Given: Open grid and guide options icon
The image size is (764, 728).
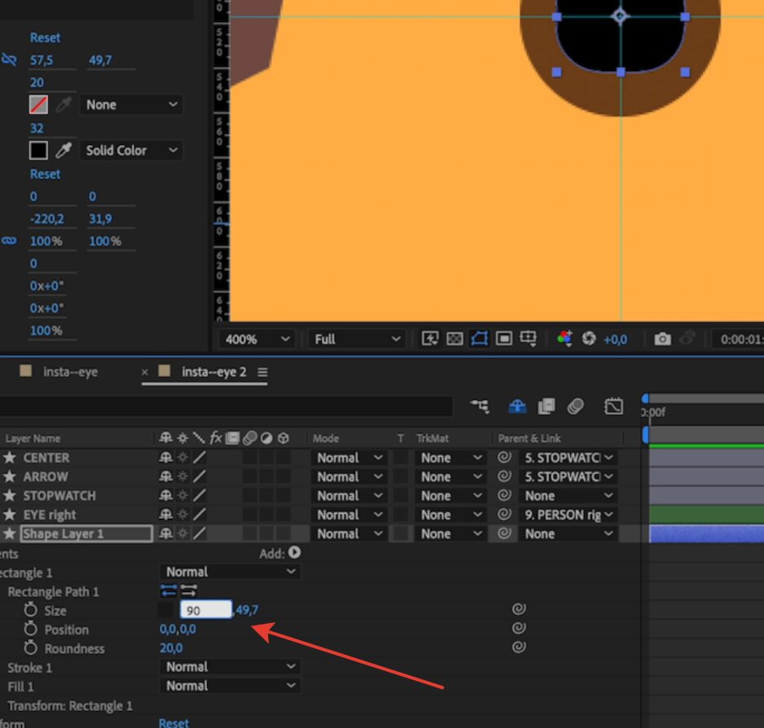Looking at the screenshot, I should coord(528,338).
